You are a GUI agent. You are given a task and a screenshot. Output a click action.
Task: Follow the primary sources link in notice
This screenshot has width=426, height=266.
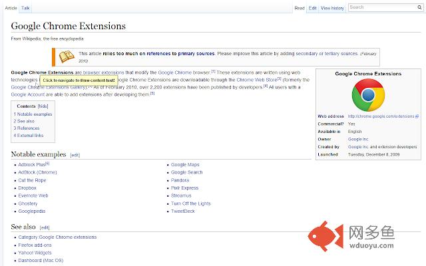[x=196, y=54]
